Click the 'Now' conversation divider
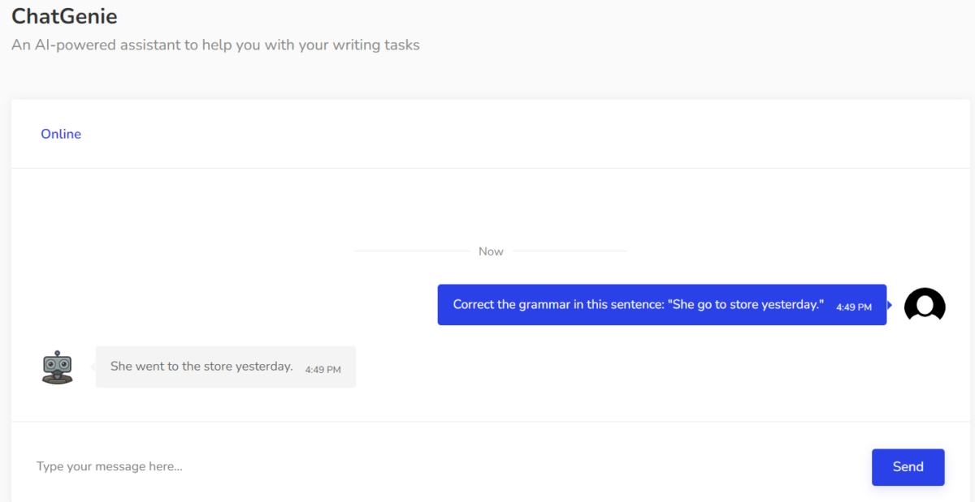 click(490, 251)
